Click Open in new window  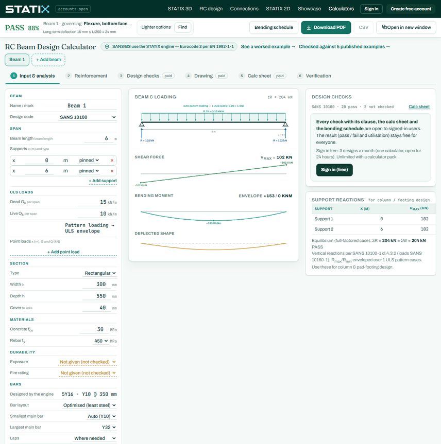click(406, 27)
